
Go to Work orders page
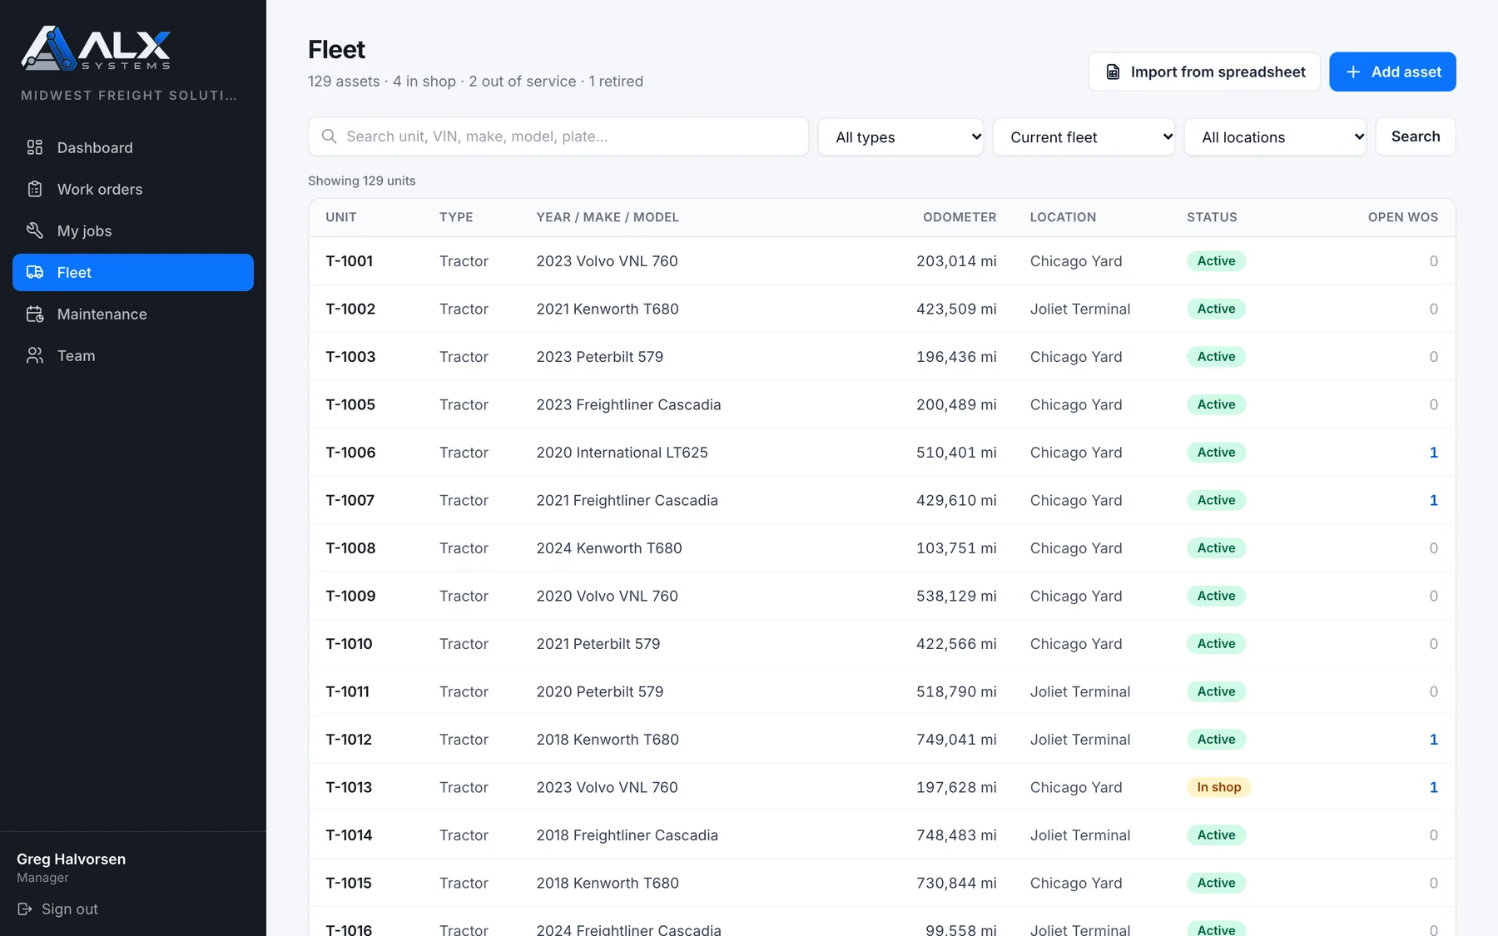tap(133, 189)
